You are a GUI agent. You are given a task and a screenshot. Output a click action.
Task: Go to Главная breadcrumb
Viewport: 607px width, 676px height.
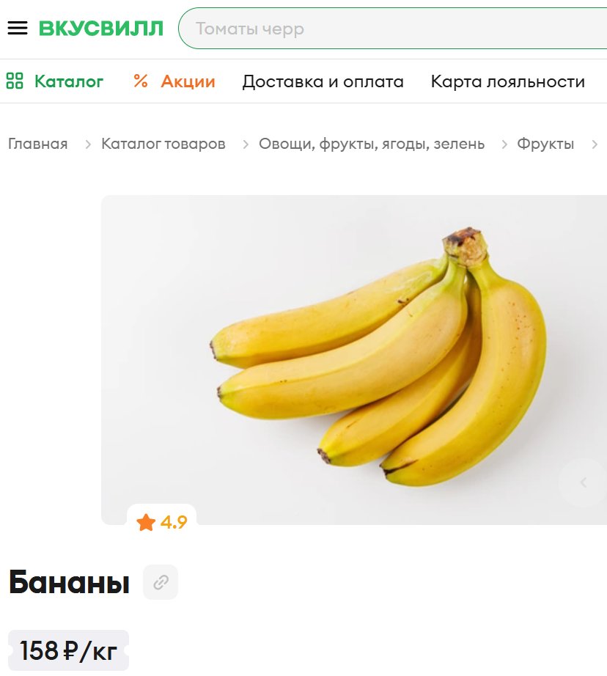click(38, 144)
